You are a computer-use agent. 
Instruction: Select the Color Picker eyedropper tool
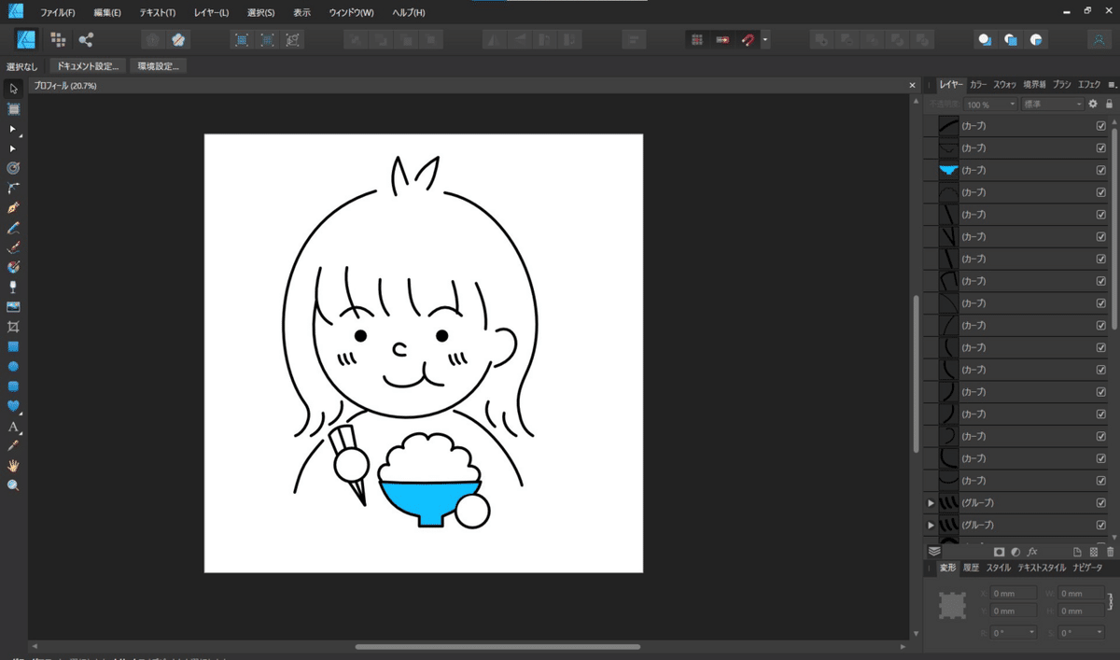pos(13,446)
